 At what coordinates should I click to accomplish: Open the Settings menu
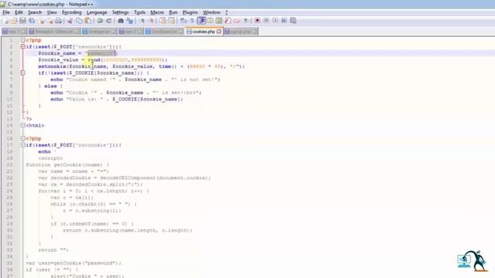(x=121, y=12)
